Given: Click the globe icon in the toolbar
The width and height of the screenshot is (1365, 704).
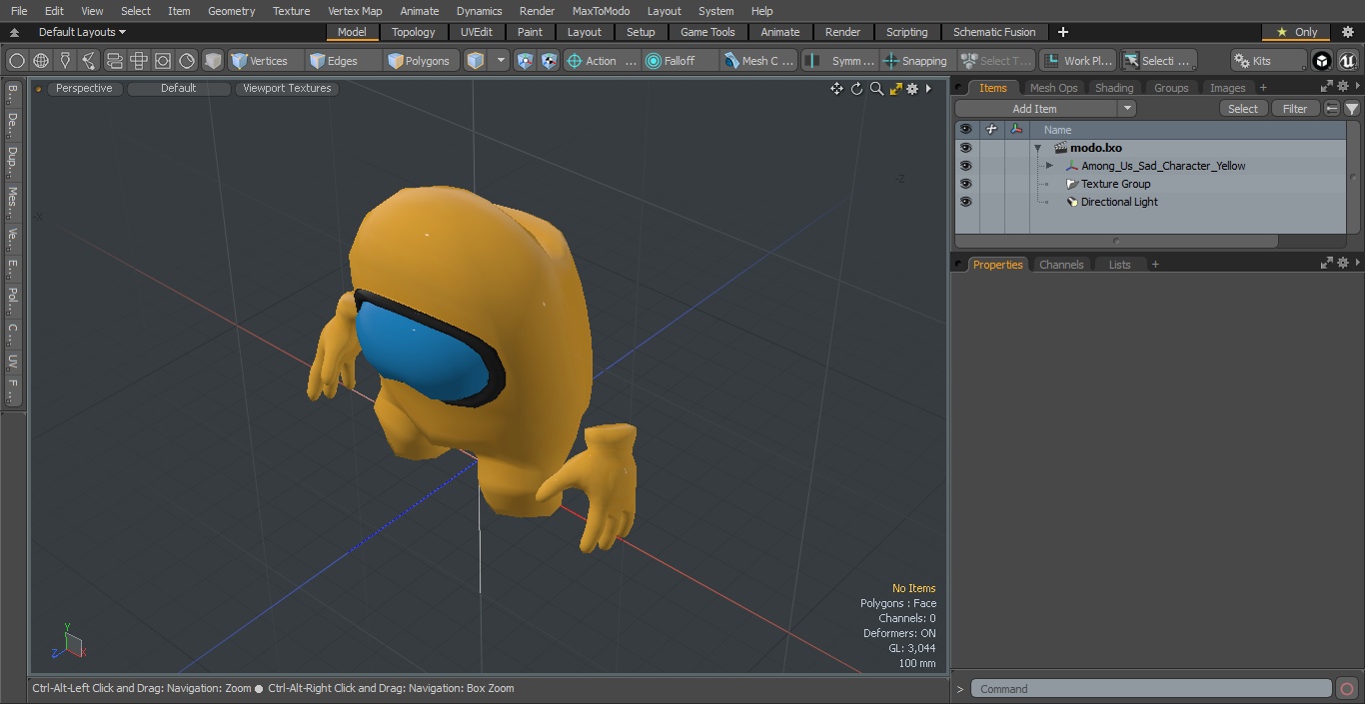Looking at the screenshot, I should [x=41, y=61].
